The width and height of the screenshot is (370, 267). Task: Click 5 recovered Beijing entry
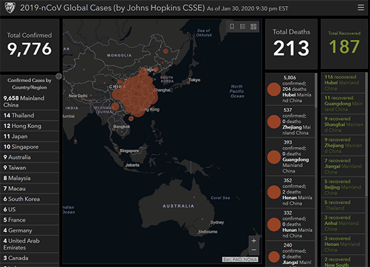(x=343, y=187)
